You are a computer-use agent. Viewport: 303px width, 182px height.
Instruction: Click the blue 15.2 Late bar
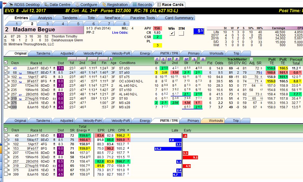coord(168,149)
